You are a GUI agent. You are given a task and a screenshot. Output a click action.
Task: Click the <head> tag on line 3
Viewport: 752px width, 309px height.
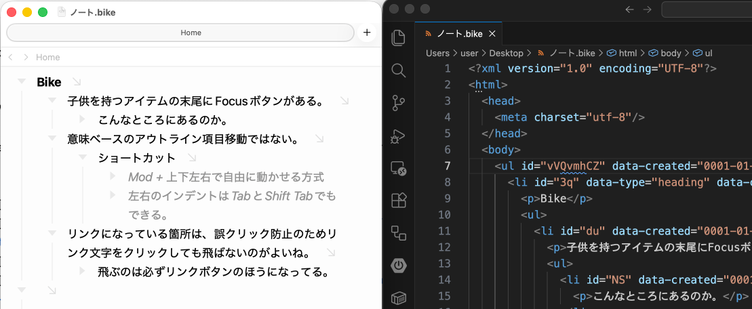point(501,100)
